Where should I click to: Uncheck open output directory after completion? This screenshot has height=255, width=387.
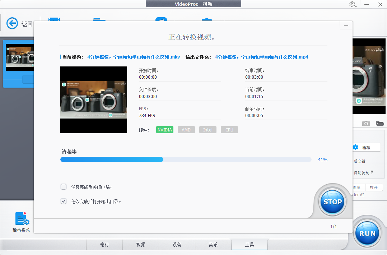64,201
